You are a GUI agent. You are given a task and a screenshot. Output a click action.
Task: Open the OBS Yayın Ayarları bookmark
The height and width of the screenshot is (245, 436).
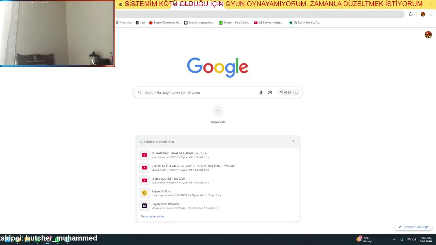(268, 22)
